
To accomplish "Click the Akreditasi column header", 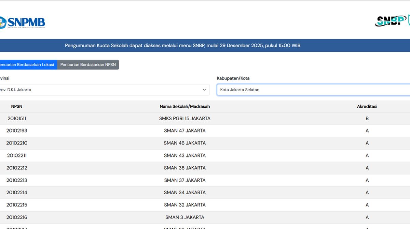I will tap(367, 107).
